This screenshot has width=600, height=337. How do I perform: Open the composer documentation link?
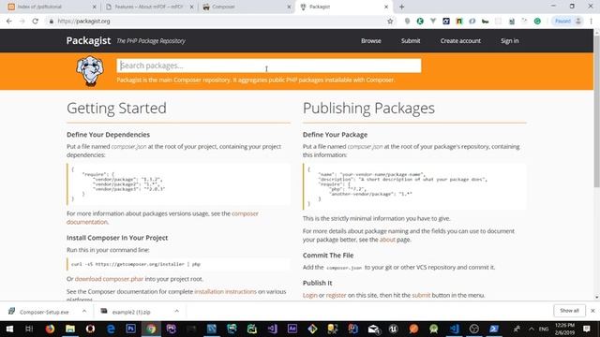pyautogui.click(x=162, y=218)
